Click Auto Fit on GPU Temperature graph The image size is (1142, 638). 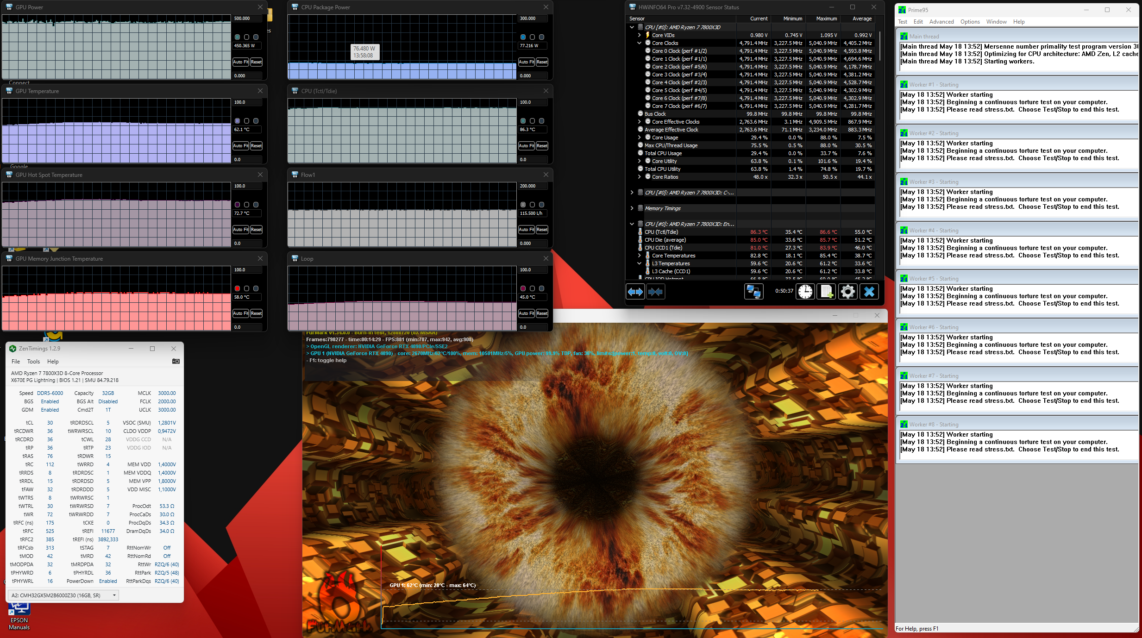tap(240, 146)
